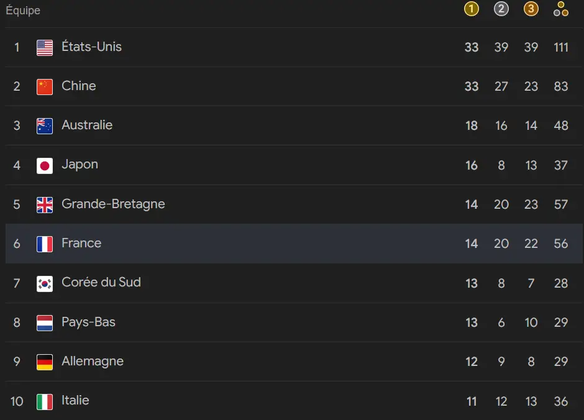Click the bronze medal column icon
The height and width of the screenshot is (420, 584).
pos(531,9)
